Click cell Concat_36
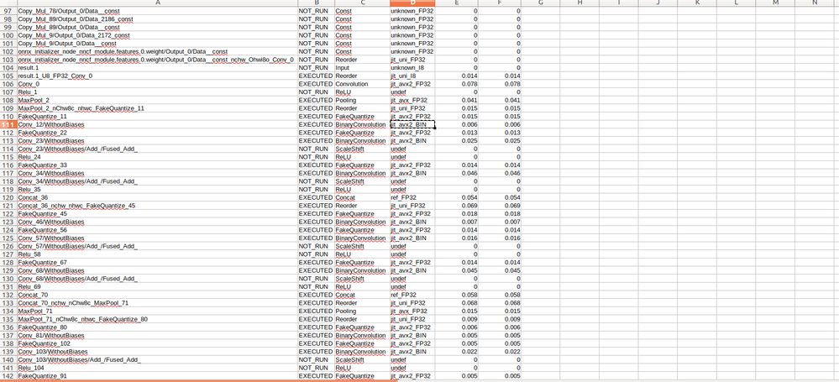 157,197
